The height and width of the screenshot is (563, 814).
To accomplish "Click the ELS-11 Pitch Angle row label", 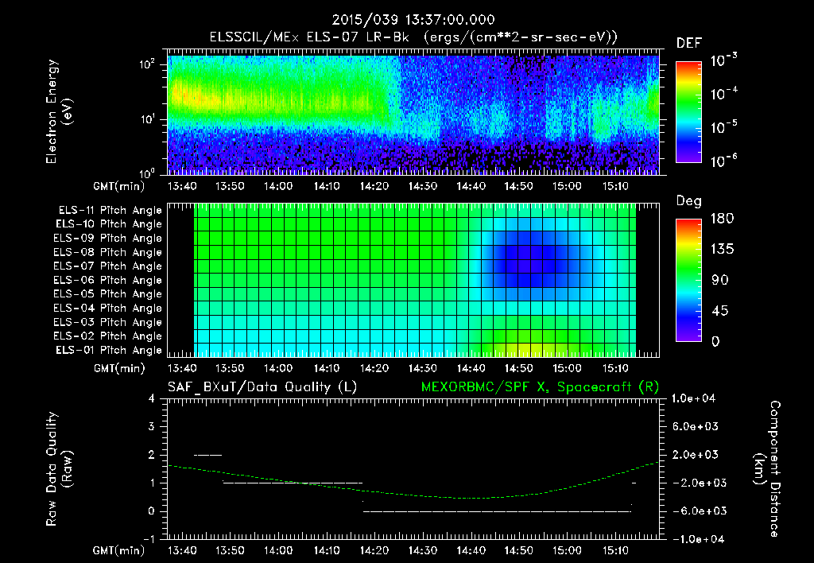I will tap(110, 211).
